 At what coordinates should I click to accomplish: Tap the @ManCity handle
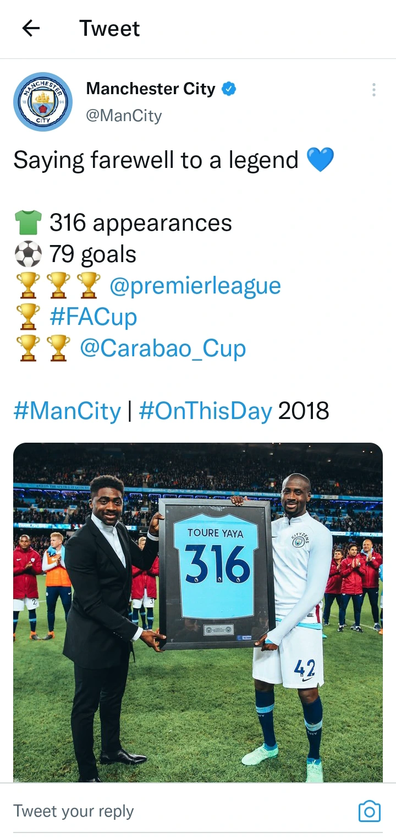(x=124, y=116)
